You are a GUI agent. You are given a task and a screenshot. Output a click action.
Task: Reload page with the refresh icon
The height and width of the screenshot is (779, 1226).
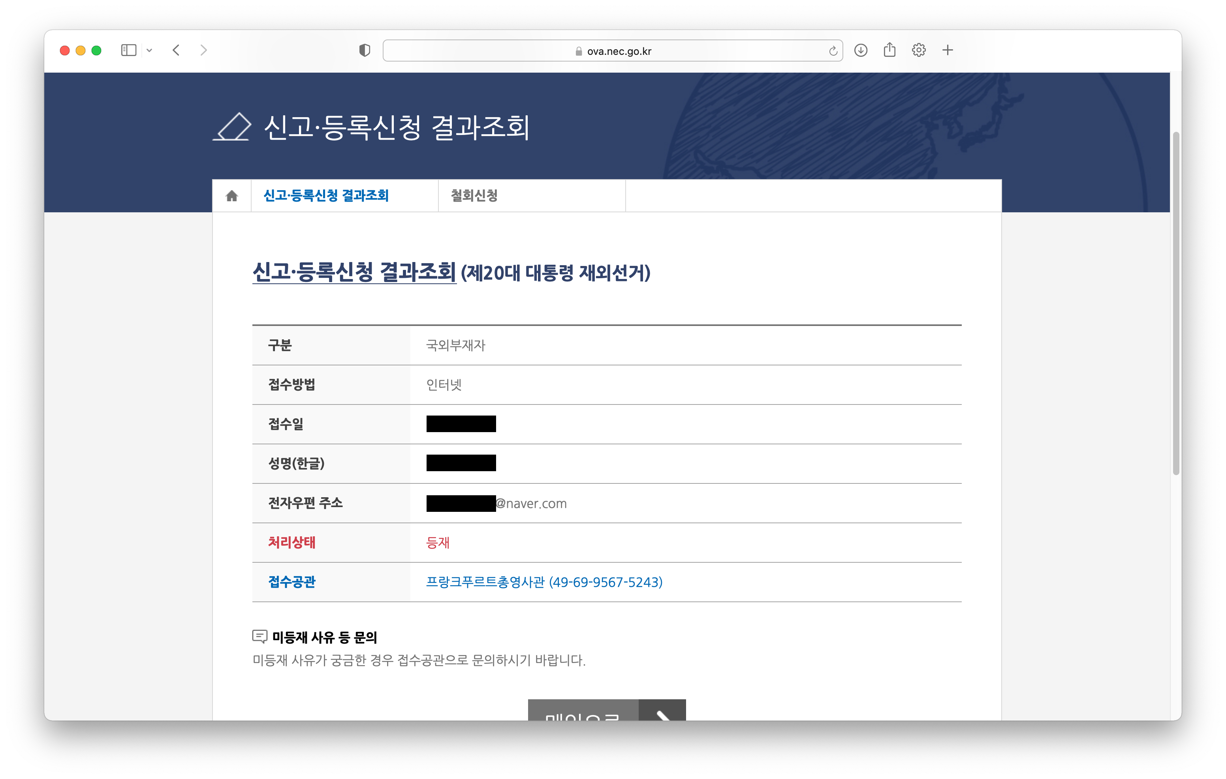pos(833,51)
